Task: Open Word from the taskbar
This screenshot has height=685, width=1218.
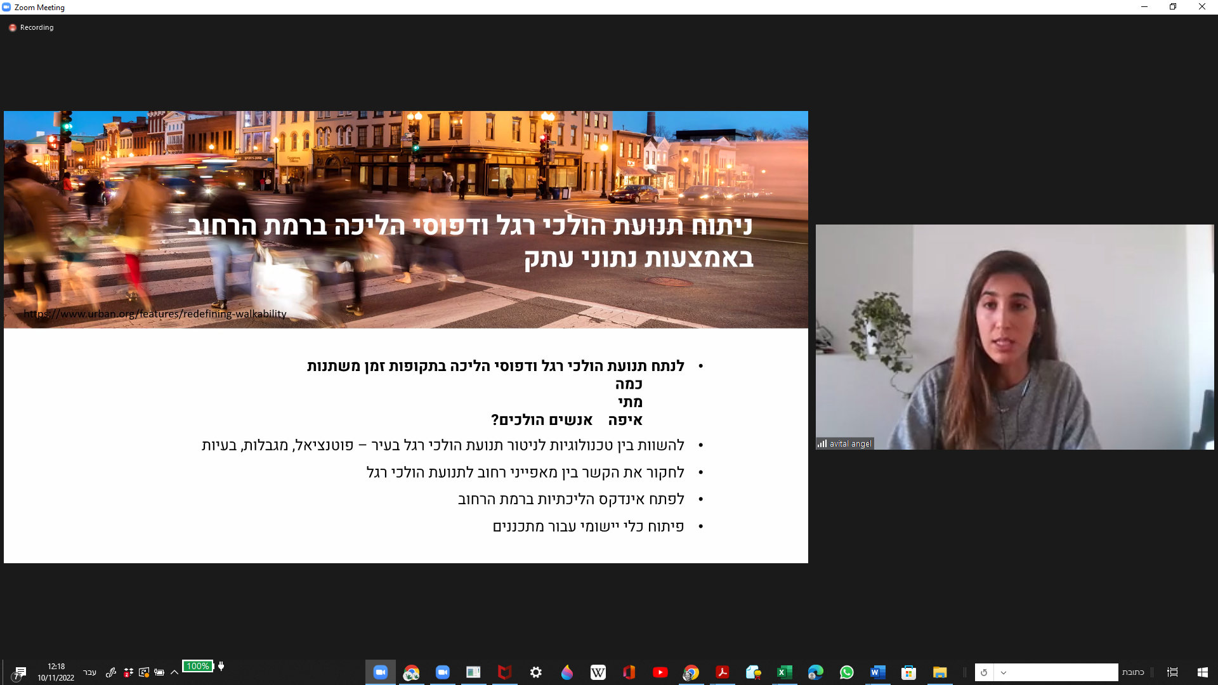Action: click(877, 672)
